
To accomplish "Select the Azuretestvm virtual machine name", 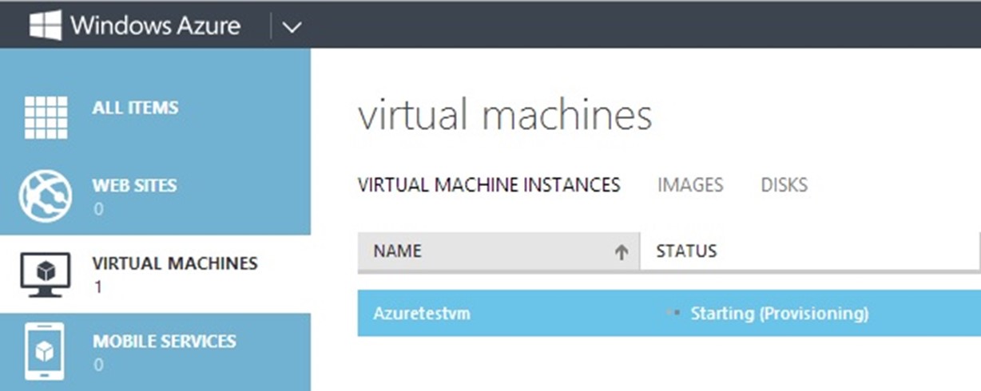I will coord(422,314).
